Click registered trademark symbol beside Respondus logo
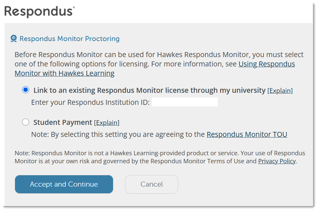Viewport: 318px width, 211px height. 74,7
